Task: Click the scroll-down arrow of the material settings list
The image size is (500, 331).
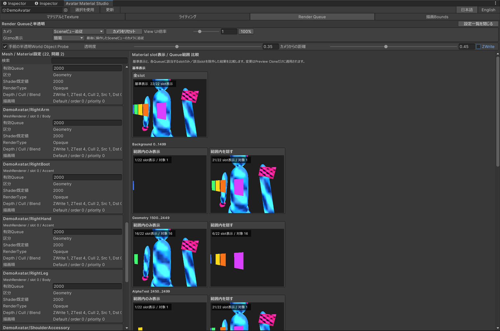Action: point(127,328)
